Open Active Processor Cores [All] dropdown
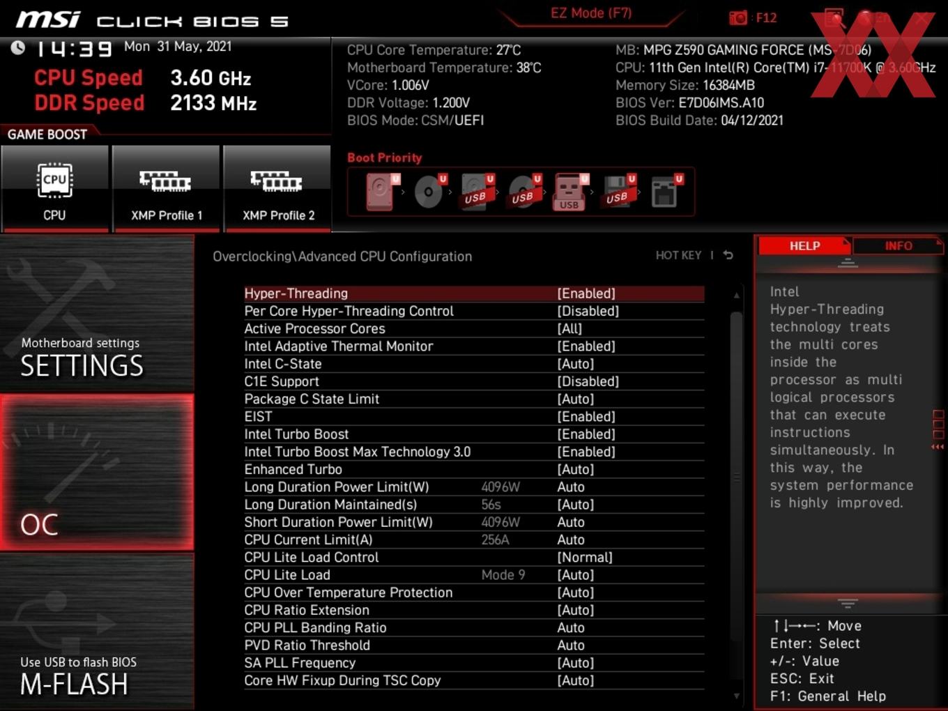The width and height of the screenshot is (948, 711). 569,329
